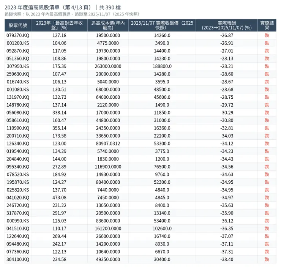Select stock code 122640.KQ

18,236
